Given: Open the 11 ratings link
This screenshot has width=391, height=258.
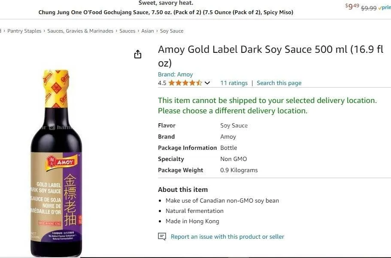Looking at the screenshot, I should click(234, 83).
